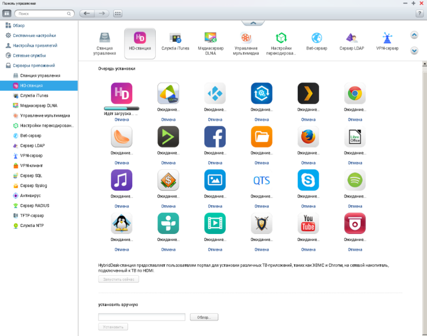Click Отмена under the Chrome icon

click(355, 120)
